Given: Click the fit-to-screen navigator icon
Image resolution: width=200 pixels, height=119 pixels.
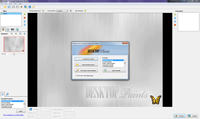Looking at the screenshot, I should coord(20,34).
